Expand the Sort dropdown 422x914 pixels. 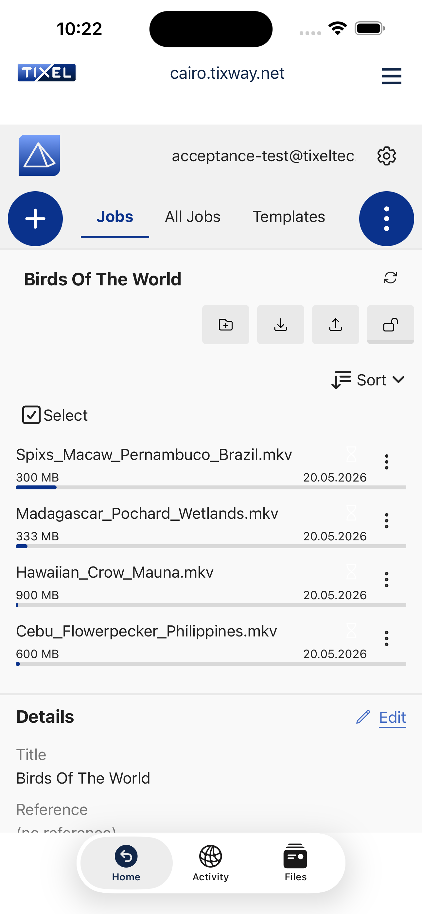[368, 380]
